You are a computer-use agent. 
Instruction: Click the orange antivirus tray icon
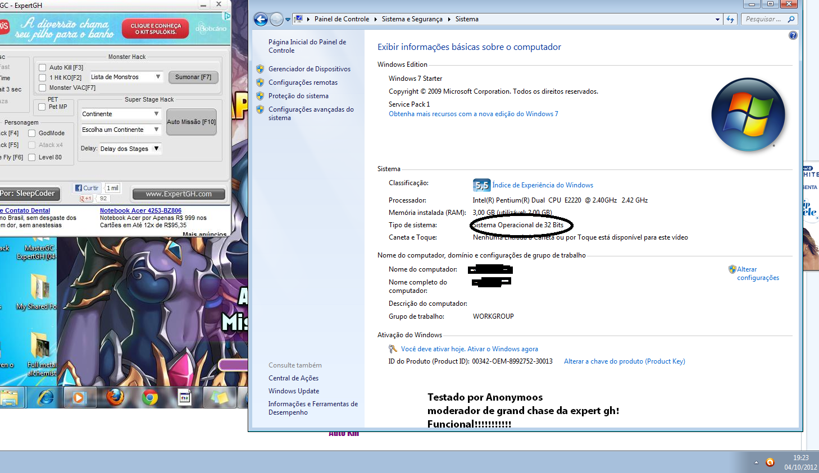tap(770, 462)
